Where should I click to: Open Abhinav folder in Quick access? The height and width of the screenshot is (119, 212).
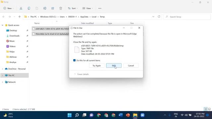[13, 57]
